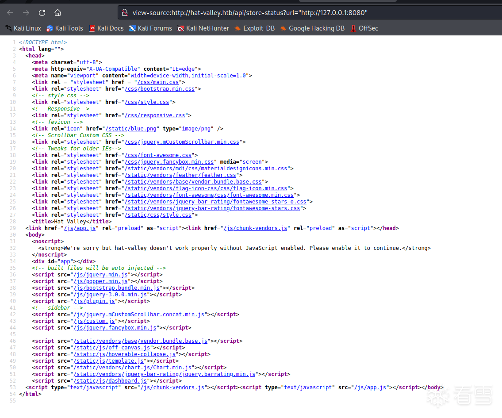The image size is (502, 418).
Task: Open the /static/js/dashboard.js link
Action: click(x=110, y=381)
